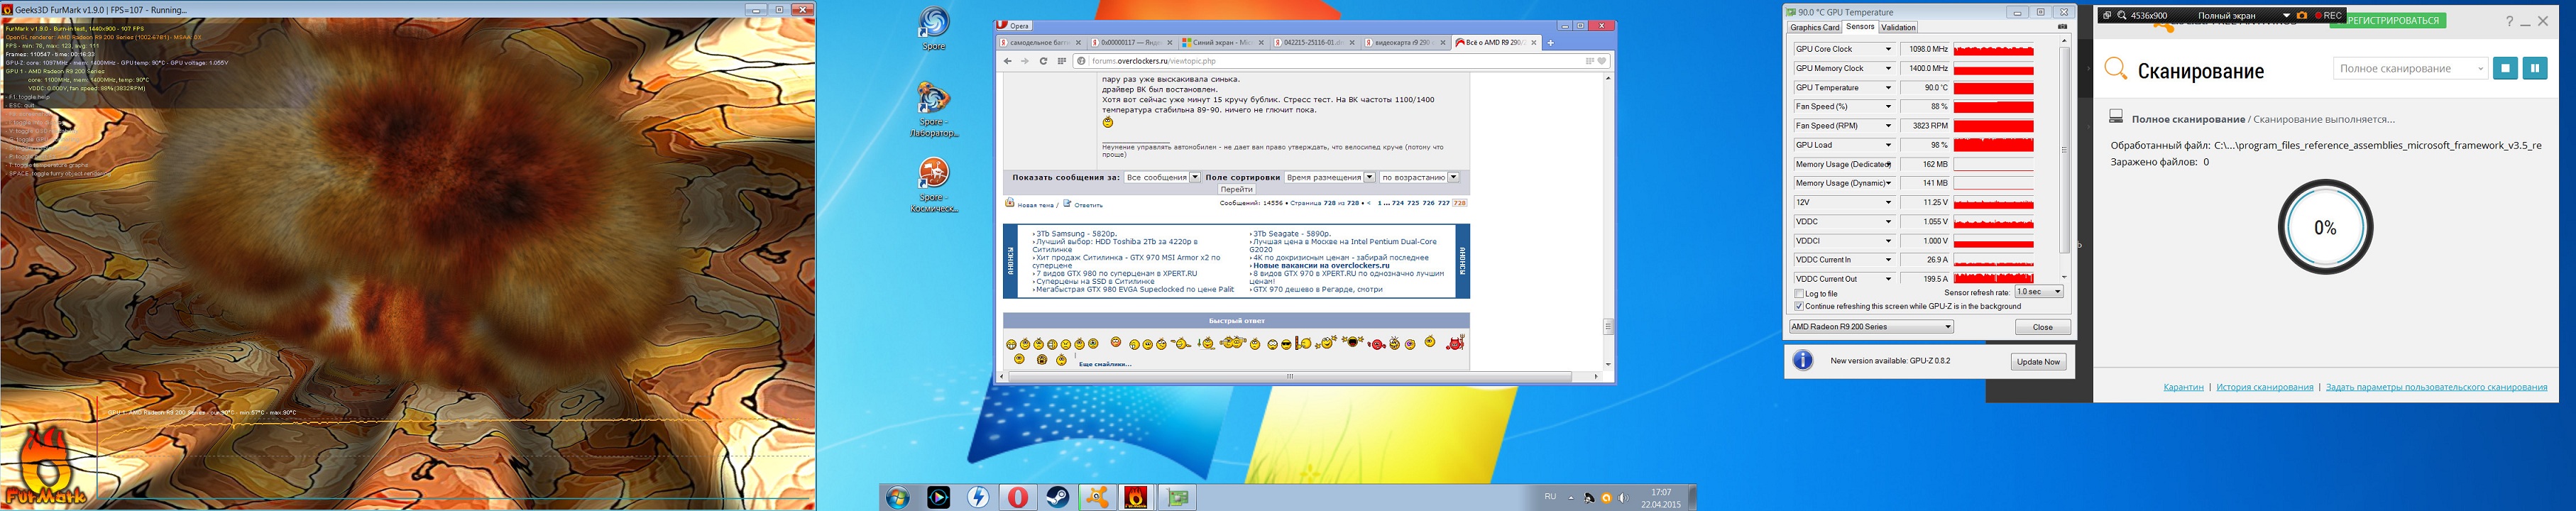Open custom scan settings link
2576x511 pixels.
(x=2436, y=387)
